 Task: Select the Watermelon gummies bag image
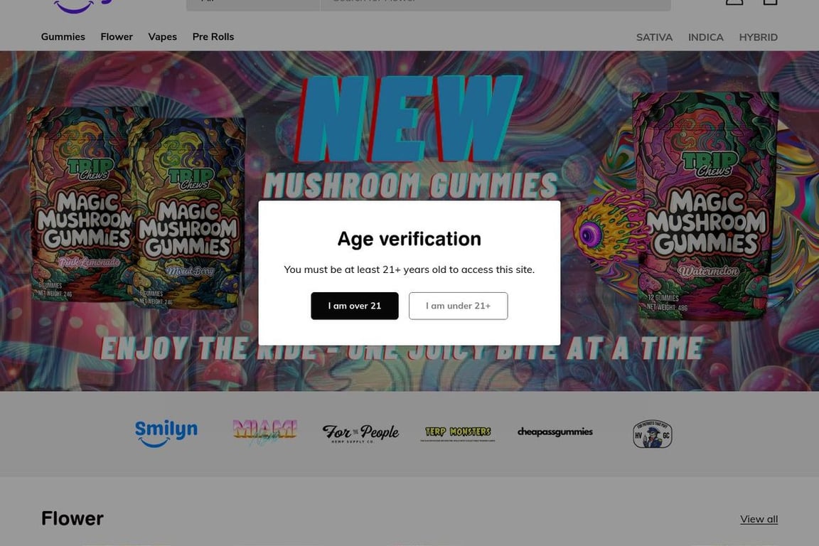[706, 206]
